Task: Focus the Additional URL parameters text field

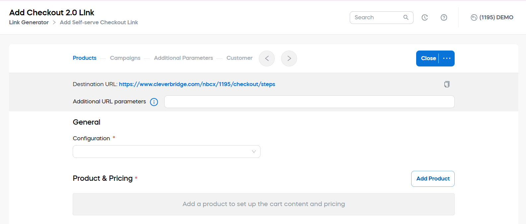Action: pos(309,102)
